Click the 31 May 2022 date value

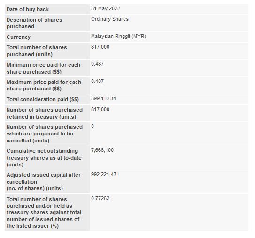(106, 8)
